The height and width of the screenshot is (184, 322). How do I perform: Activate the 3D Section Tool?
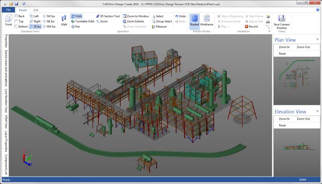(x=108, y=16)
